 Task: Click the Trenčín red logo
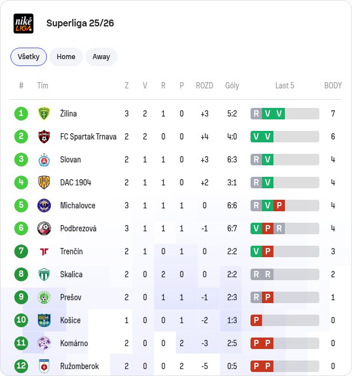[x=44, y=251]
